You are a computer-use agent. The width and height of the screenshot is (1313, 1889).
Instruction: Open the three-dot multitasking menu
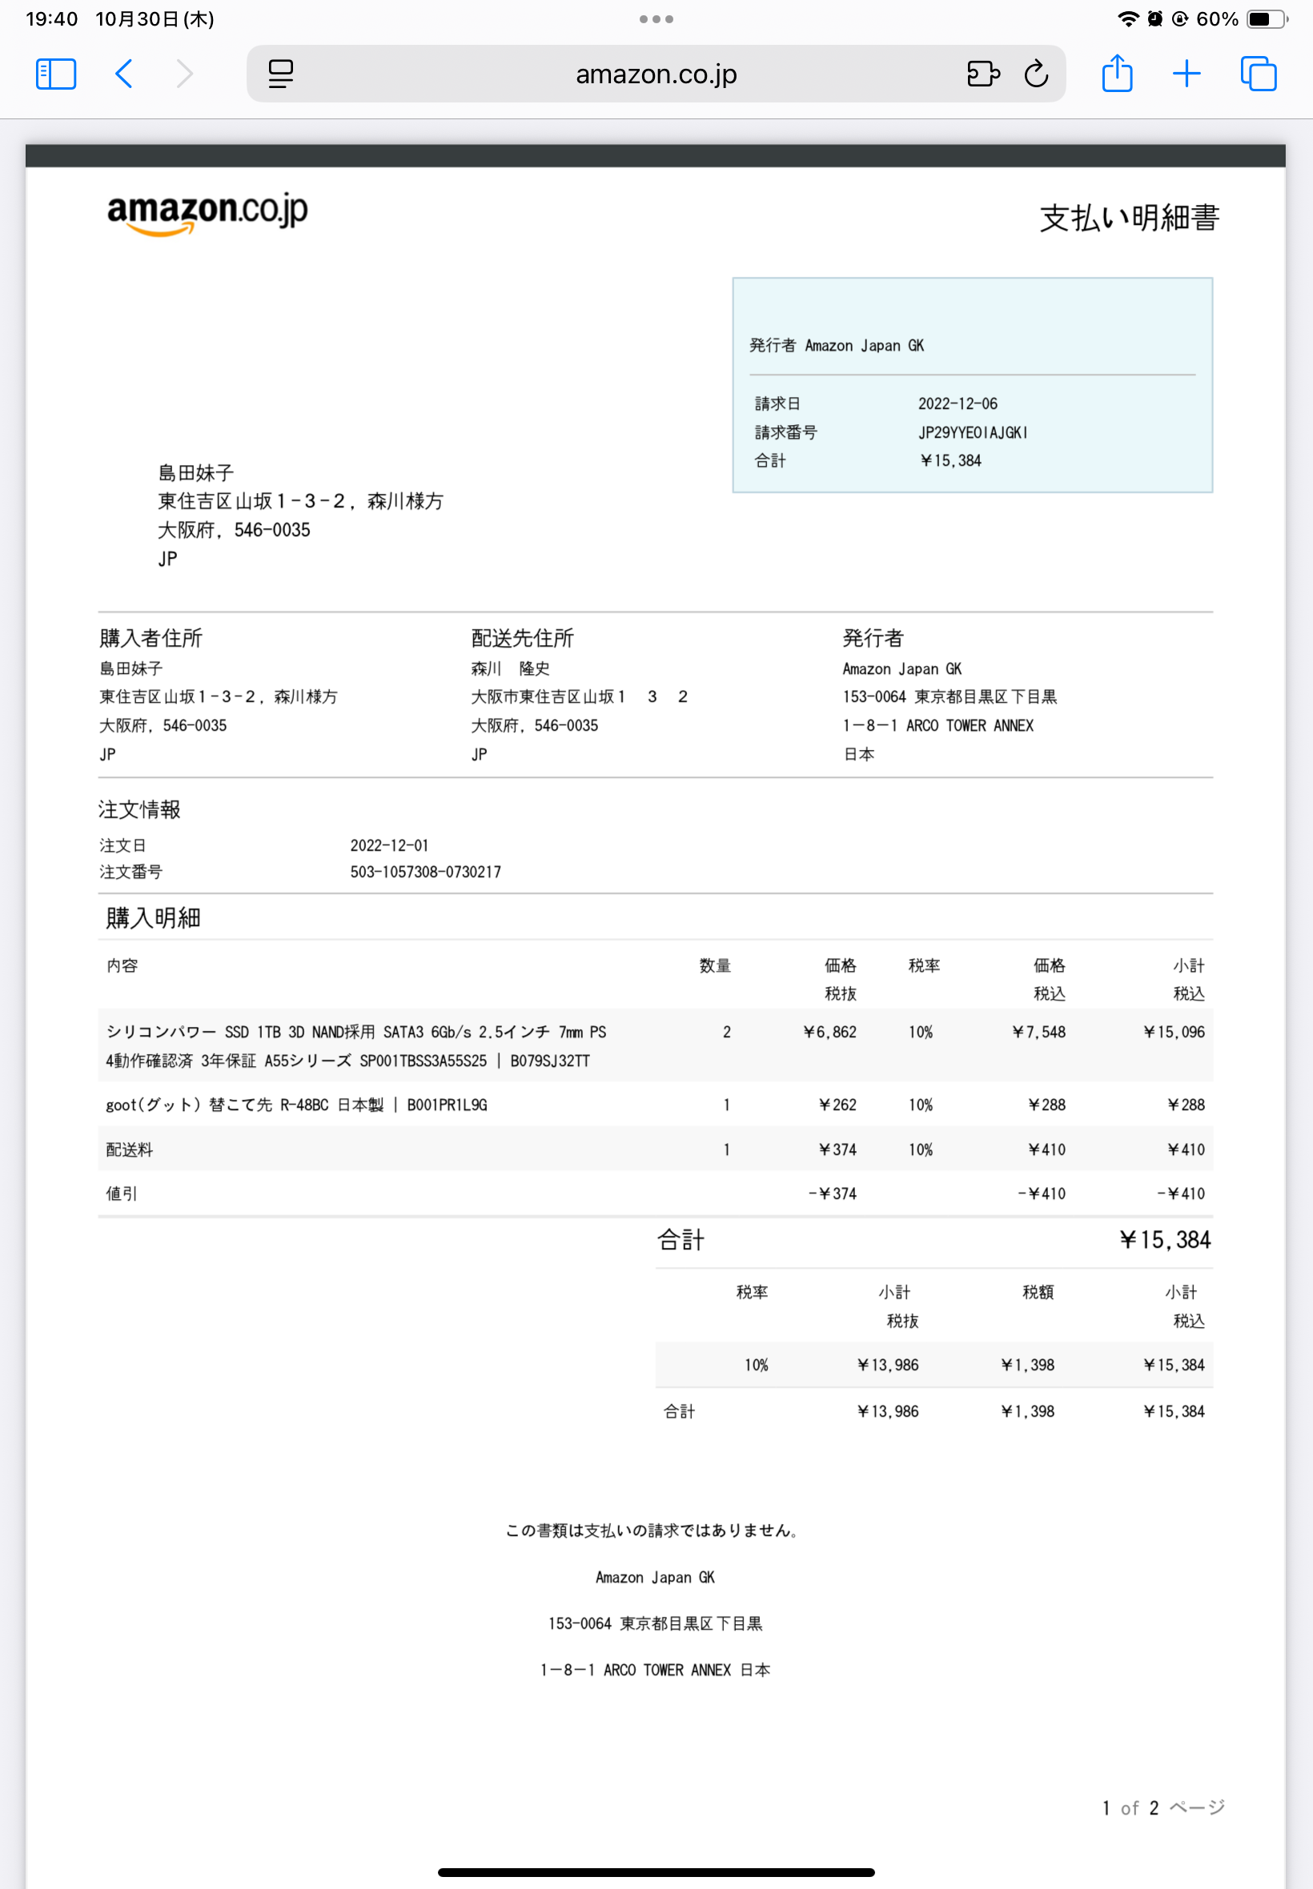[x=656, y=19]
